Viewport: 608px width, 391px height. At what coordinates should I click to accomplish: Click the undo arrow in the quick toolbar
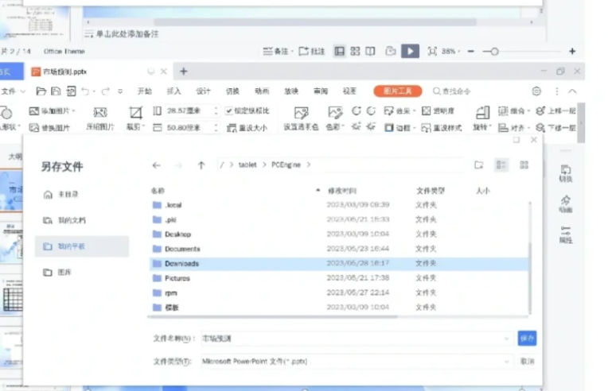point(85,91)
